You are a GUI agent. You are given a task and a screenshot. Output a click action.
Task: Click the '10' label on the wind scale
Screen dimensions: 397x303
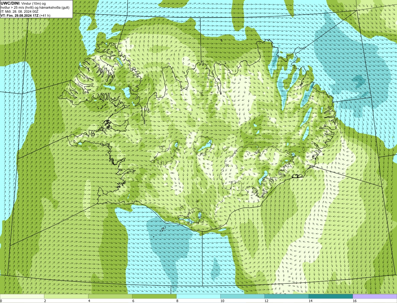pos(222,301)
